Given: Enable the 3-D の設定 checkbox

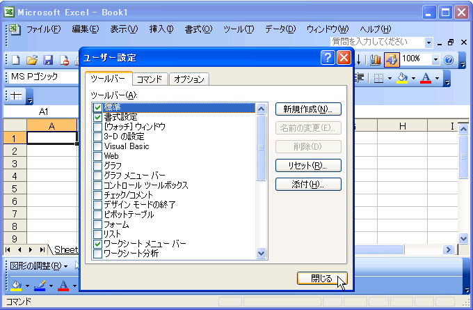Looking at the screenshot, I should pyautogui.click(x=97, y=137).
